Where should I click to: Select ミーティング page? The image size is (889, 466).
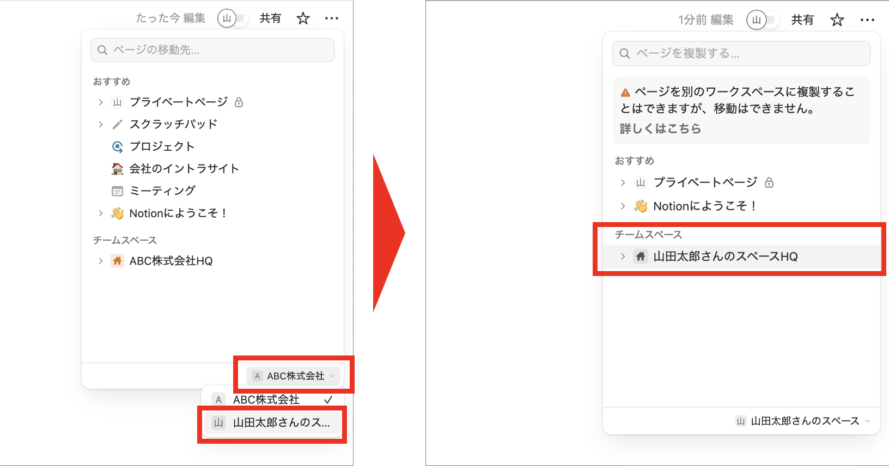(x=162, y=191)
